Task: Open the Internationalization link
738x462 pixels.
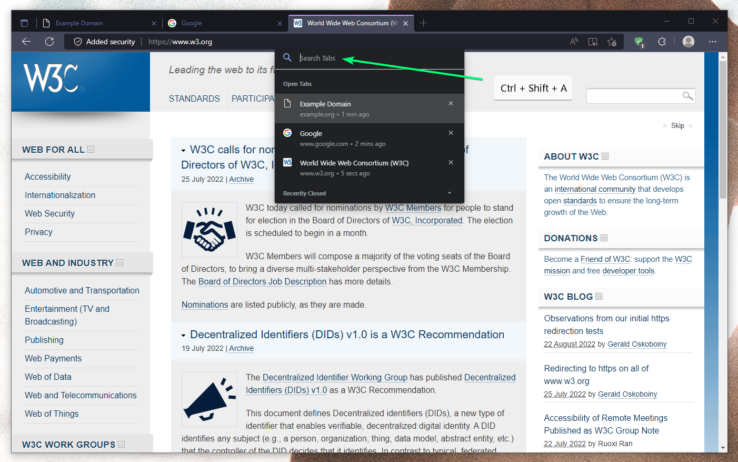Action: (60, 195)
